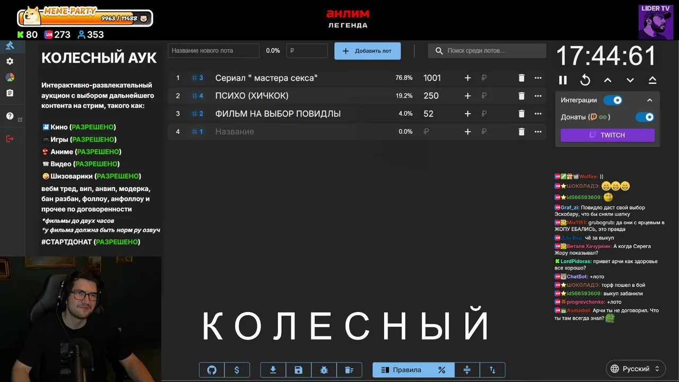Click the external link icon beside help

pos(20,120)
